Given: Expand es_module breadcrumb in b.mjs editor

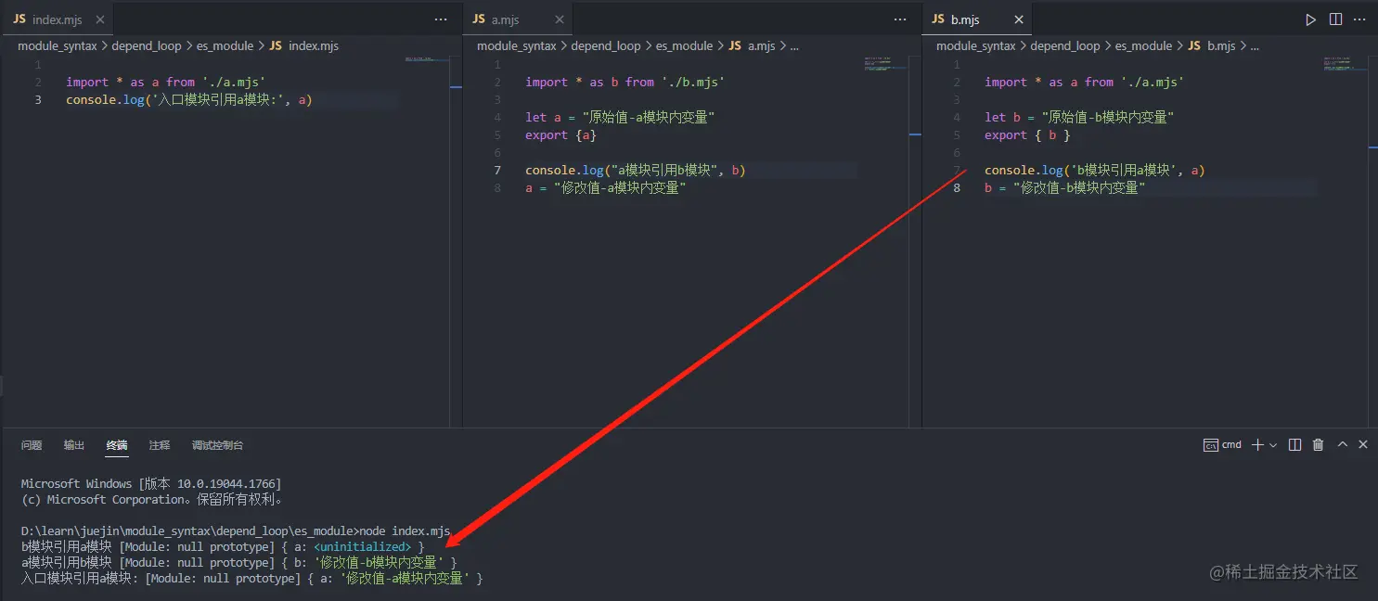Looking at the screenshot, I should pyautogui.click(x=1143, y=45).
